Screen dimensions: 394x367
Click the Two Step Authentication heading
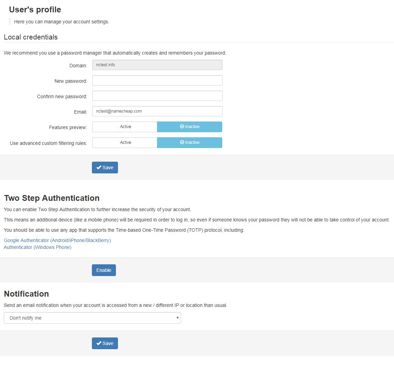52,198
